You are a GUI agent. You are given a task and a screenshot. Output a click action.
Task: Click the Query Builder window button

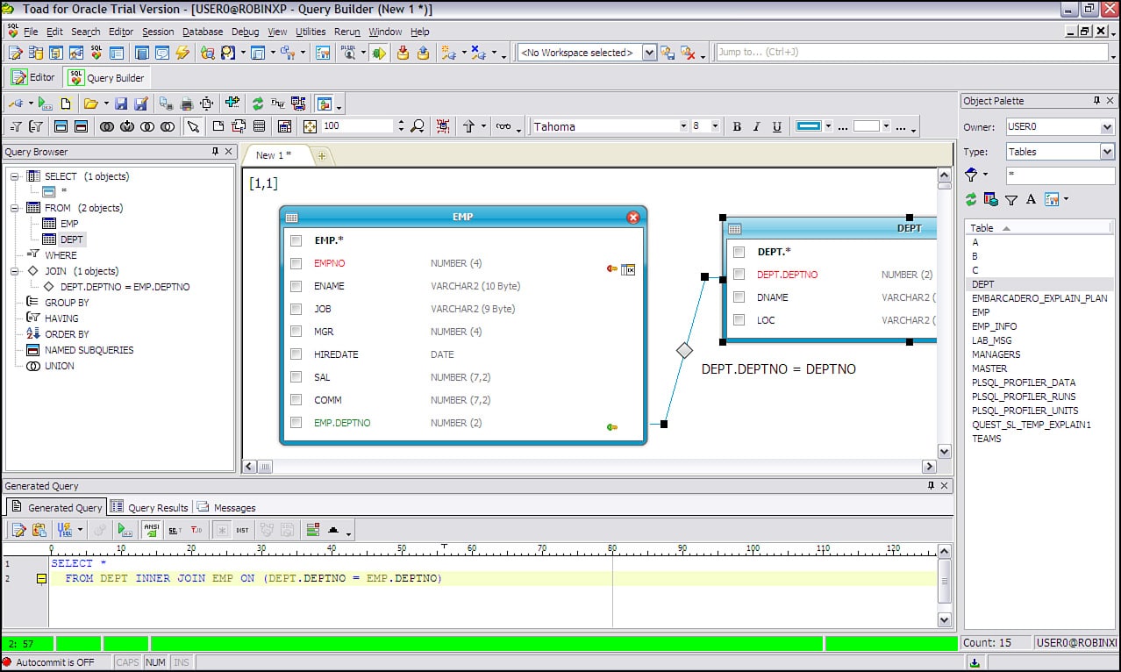click(x=105, y=77)
